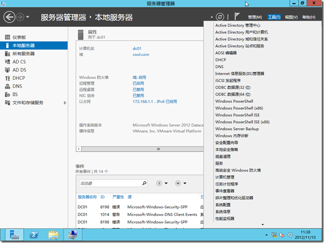Open dropdown arrow left of refresh icon

tap(212, 18)
